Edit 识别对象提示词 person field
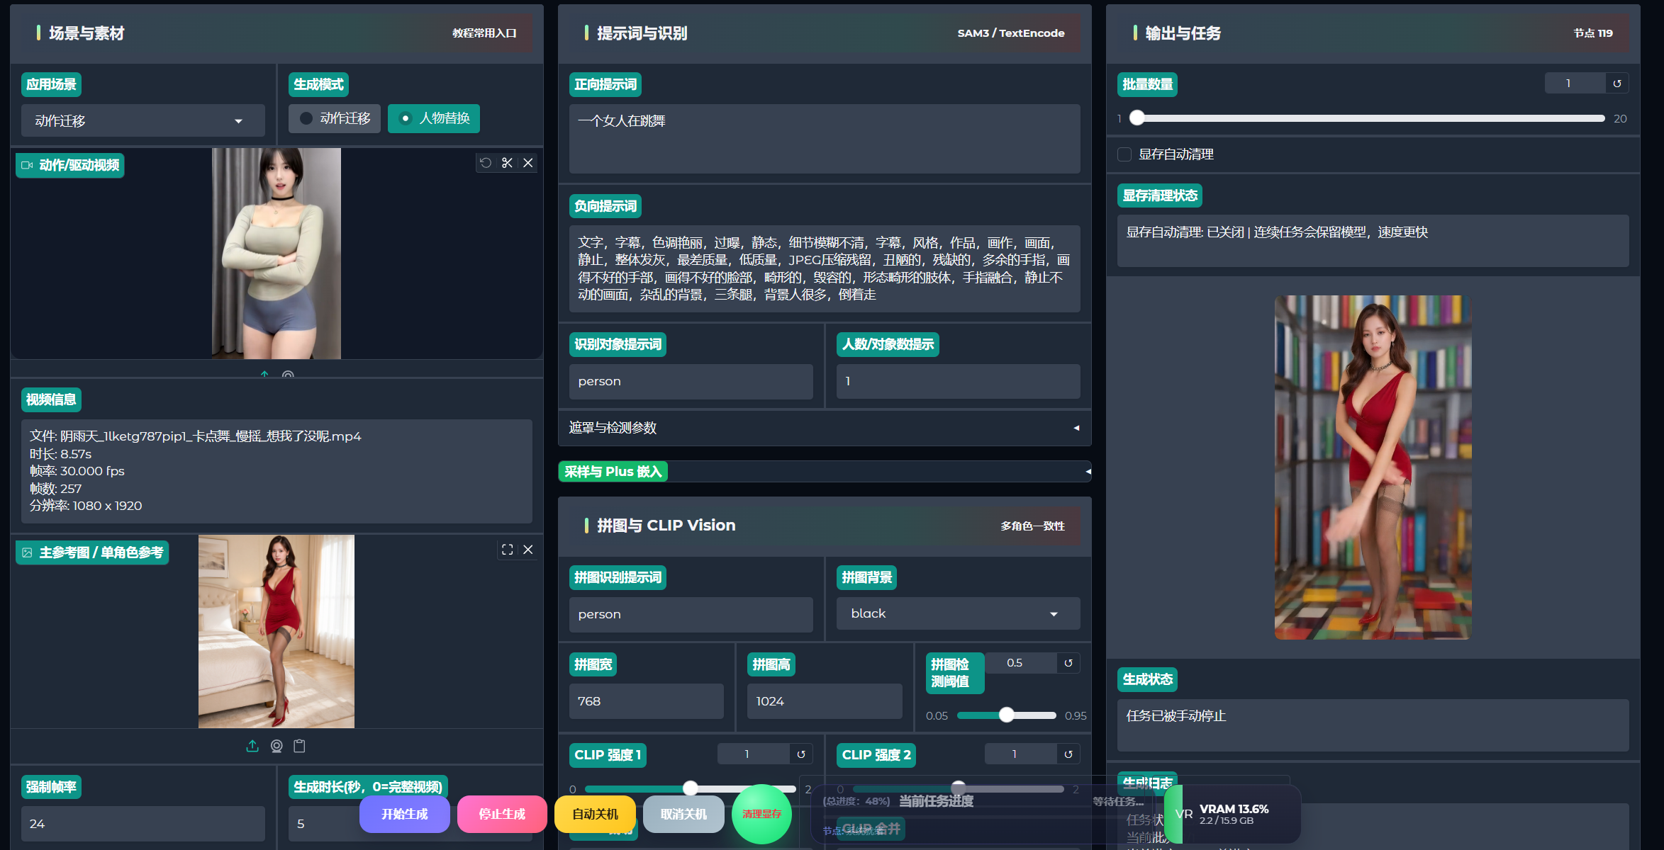 pos(691,381)
